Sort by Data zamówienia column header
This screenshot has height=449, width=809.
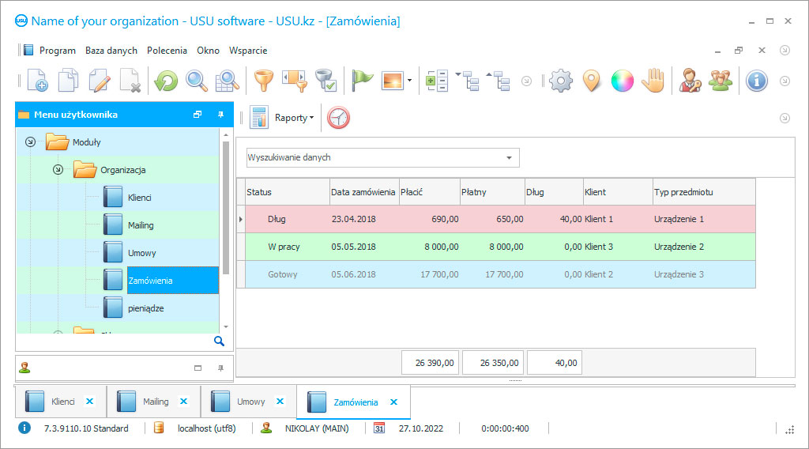[363, 192]
